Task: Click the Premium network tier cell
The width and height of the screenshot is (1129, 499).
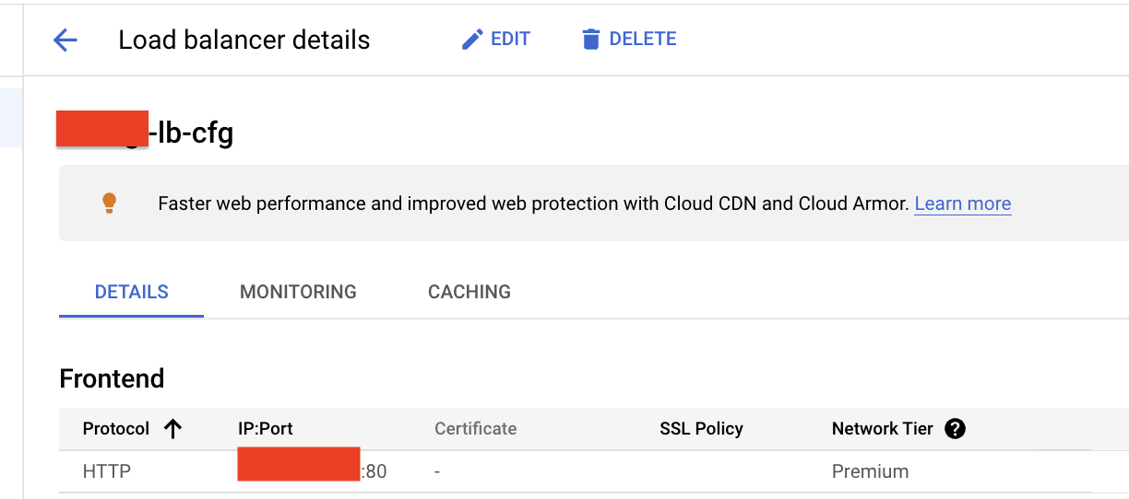Action: pos(870,471)
